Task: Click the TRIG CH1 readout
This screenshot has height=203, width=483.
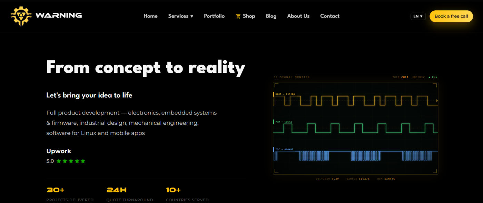Action: [x=400, y=77]
